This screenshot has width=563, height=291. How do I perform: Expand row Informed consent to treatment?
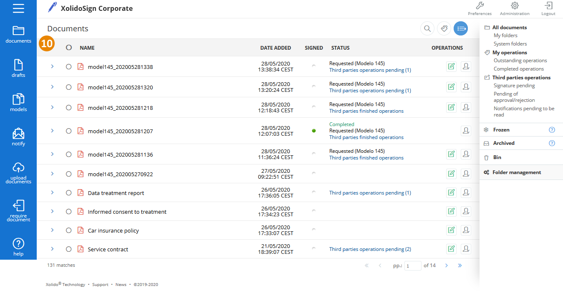pos(52,211)
